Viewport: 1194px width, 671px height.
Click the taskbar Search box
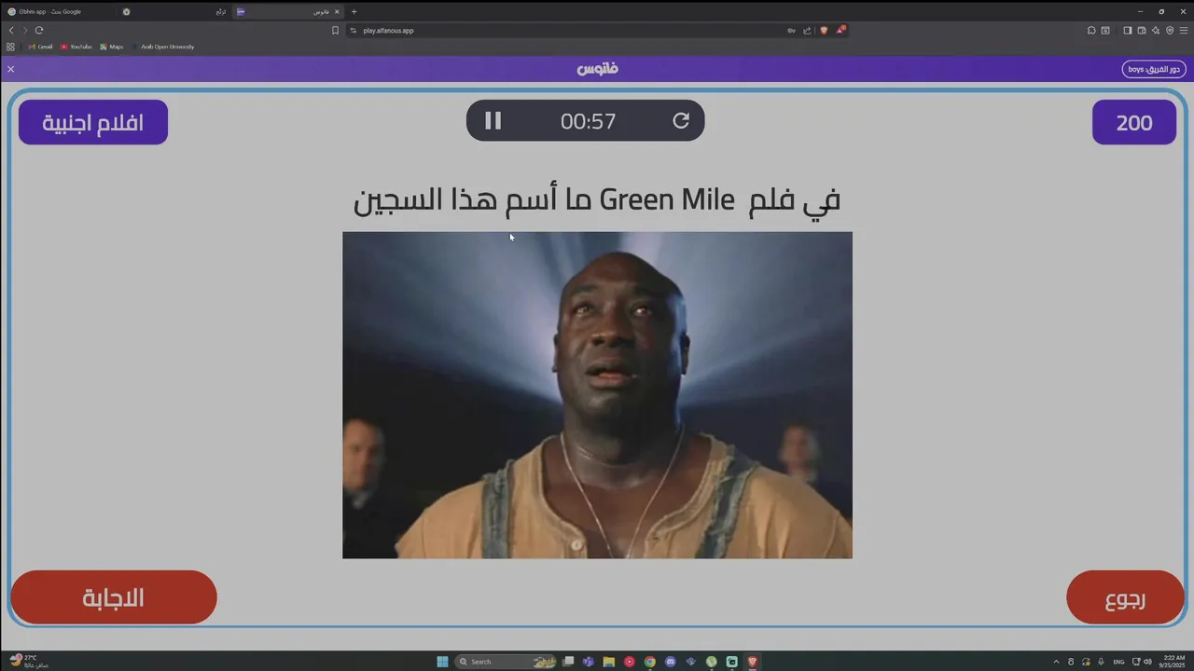pos(507,662)
